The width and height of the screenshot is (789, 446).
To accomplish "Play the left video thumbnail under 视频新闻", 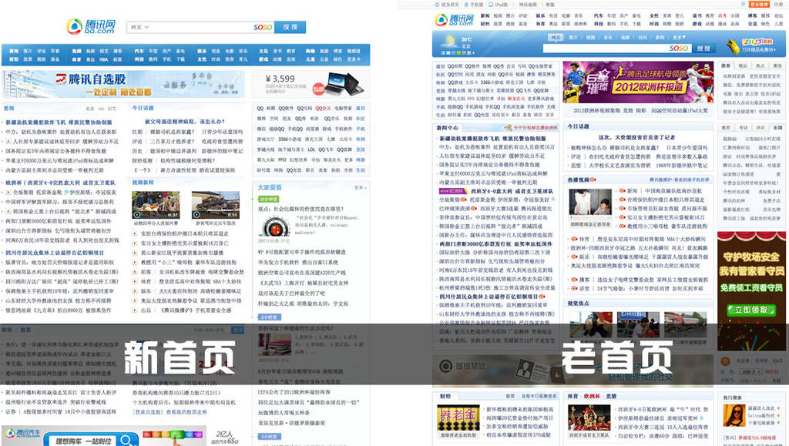I will coord(156,205).
